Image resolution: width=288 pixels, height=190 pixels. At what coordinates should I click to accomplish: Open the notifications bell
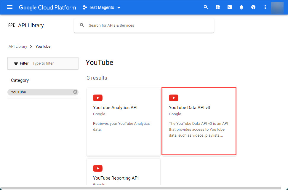coord(241,7)
